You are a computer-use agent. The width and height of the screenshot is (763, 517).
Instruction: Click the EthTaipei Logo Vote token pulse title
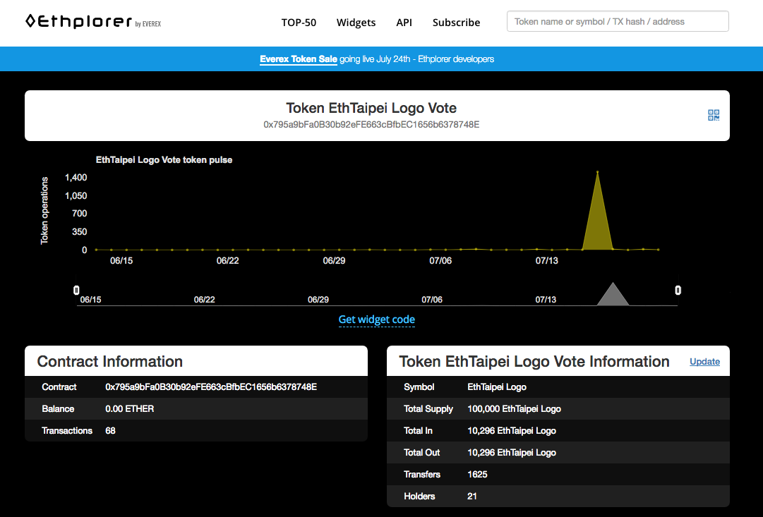point(164,160)
